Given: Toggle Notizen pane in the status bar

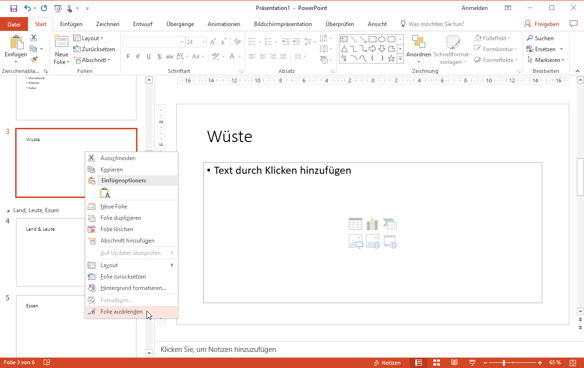Looking at the screenshot, I should (387, 363).
